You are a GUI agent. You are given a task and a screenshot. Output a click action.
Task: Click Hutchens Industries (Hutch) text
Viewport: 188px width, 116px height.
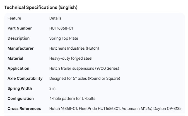click(74, 48)
